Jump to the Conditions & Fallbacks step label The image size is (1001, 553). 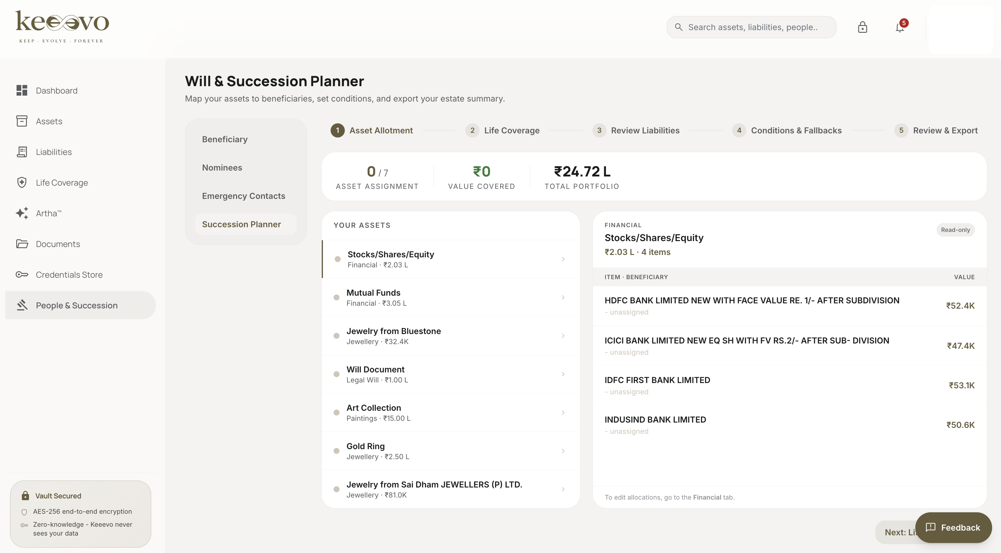coord(796,130)
